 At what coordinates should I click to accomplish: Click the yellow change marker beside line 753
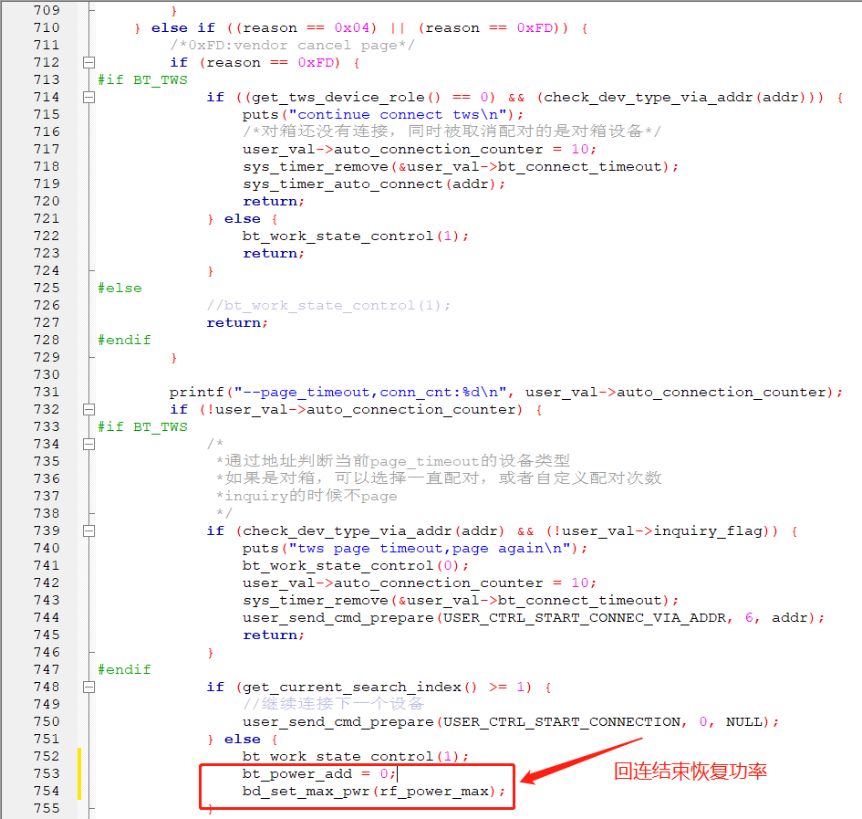pyautogui.click(x=79, y=773)
